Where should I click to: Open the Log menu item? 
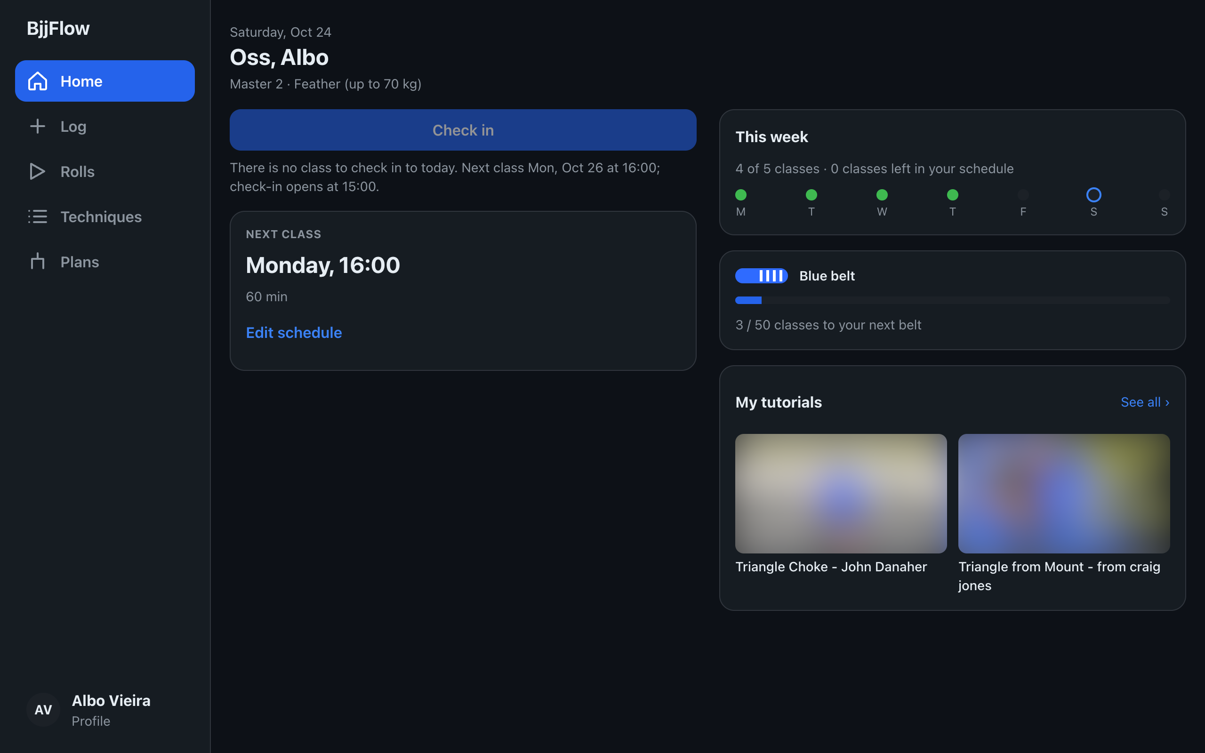[x=104, y=127]
